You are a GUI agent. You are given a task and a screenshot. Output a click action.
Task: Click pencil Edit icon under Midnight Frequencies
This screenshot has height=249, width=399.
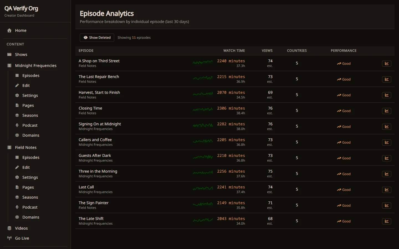[17, 85]
